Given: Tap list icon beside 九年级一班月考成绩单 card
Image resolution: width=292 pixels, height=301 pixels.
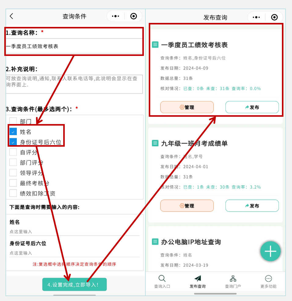Looking at the screenshot, I should pos(155,143).
